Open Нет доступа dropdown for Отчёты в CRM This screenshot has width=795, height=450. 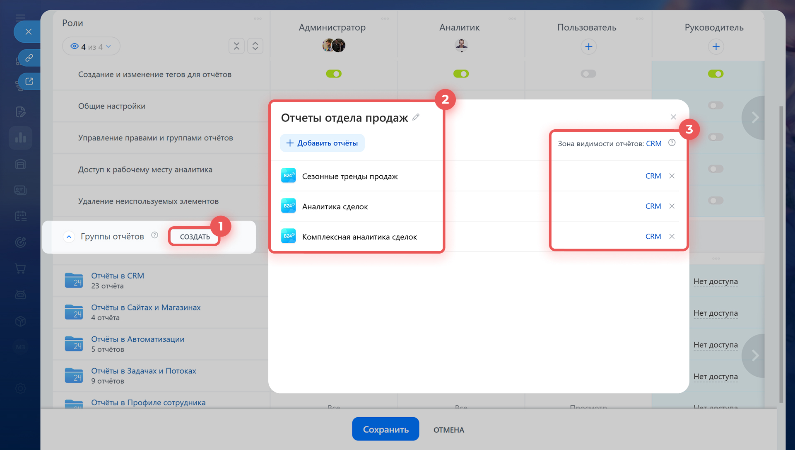715,281
